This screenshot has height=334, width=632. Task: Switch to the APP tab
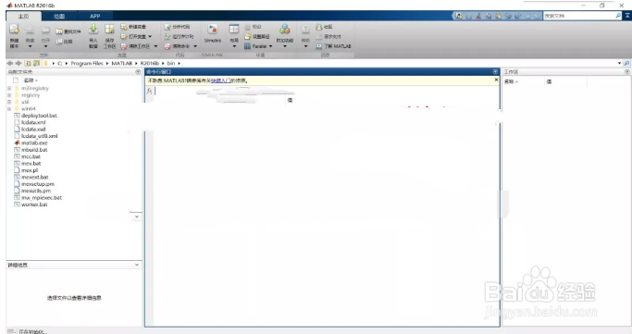click(x=95, y=16)
